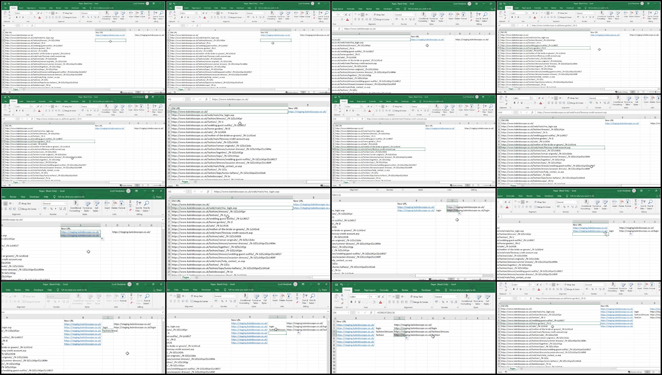Click Cancel X beside Name Box A2
Viewport: 662px width, 375px height.
tap(194, 99)
